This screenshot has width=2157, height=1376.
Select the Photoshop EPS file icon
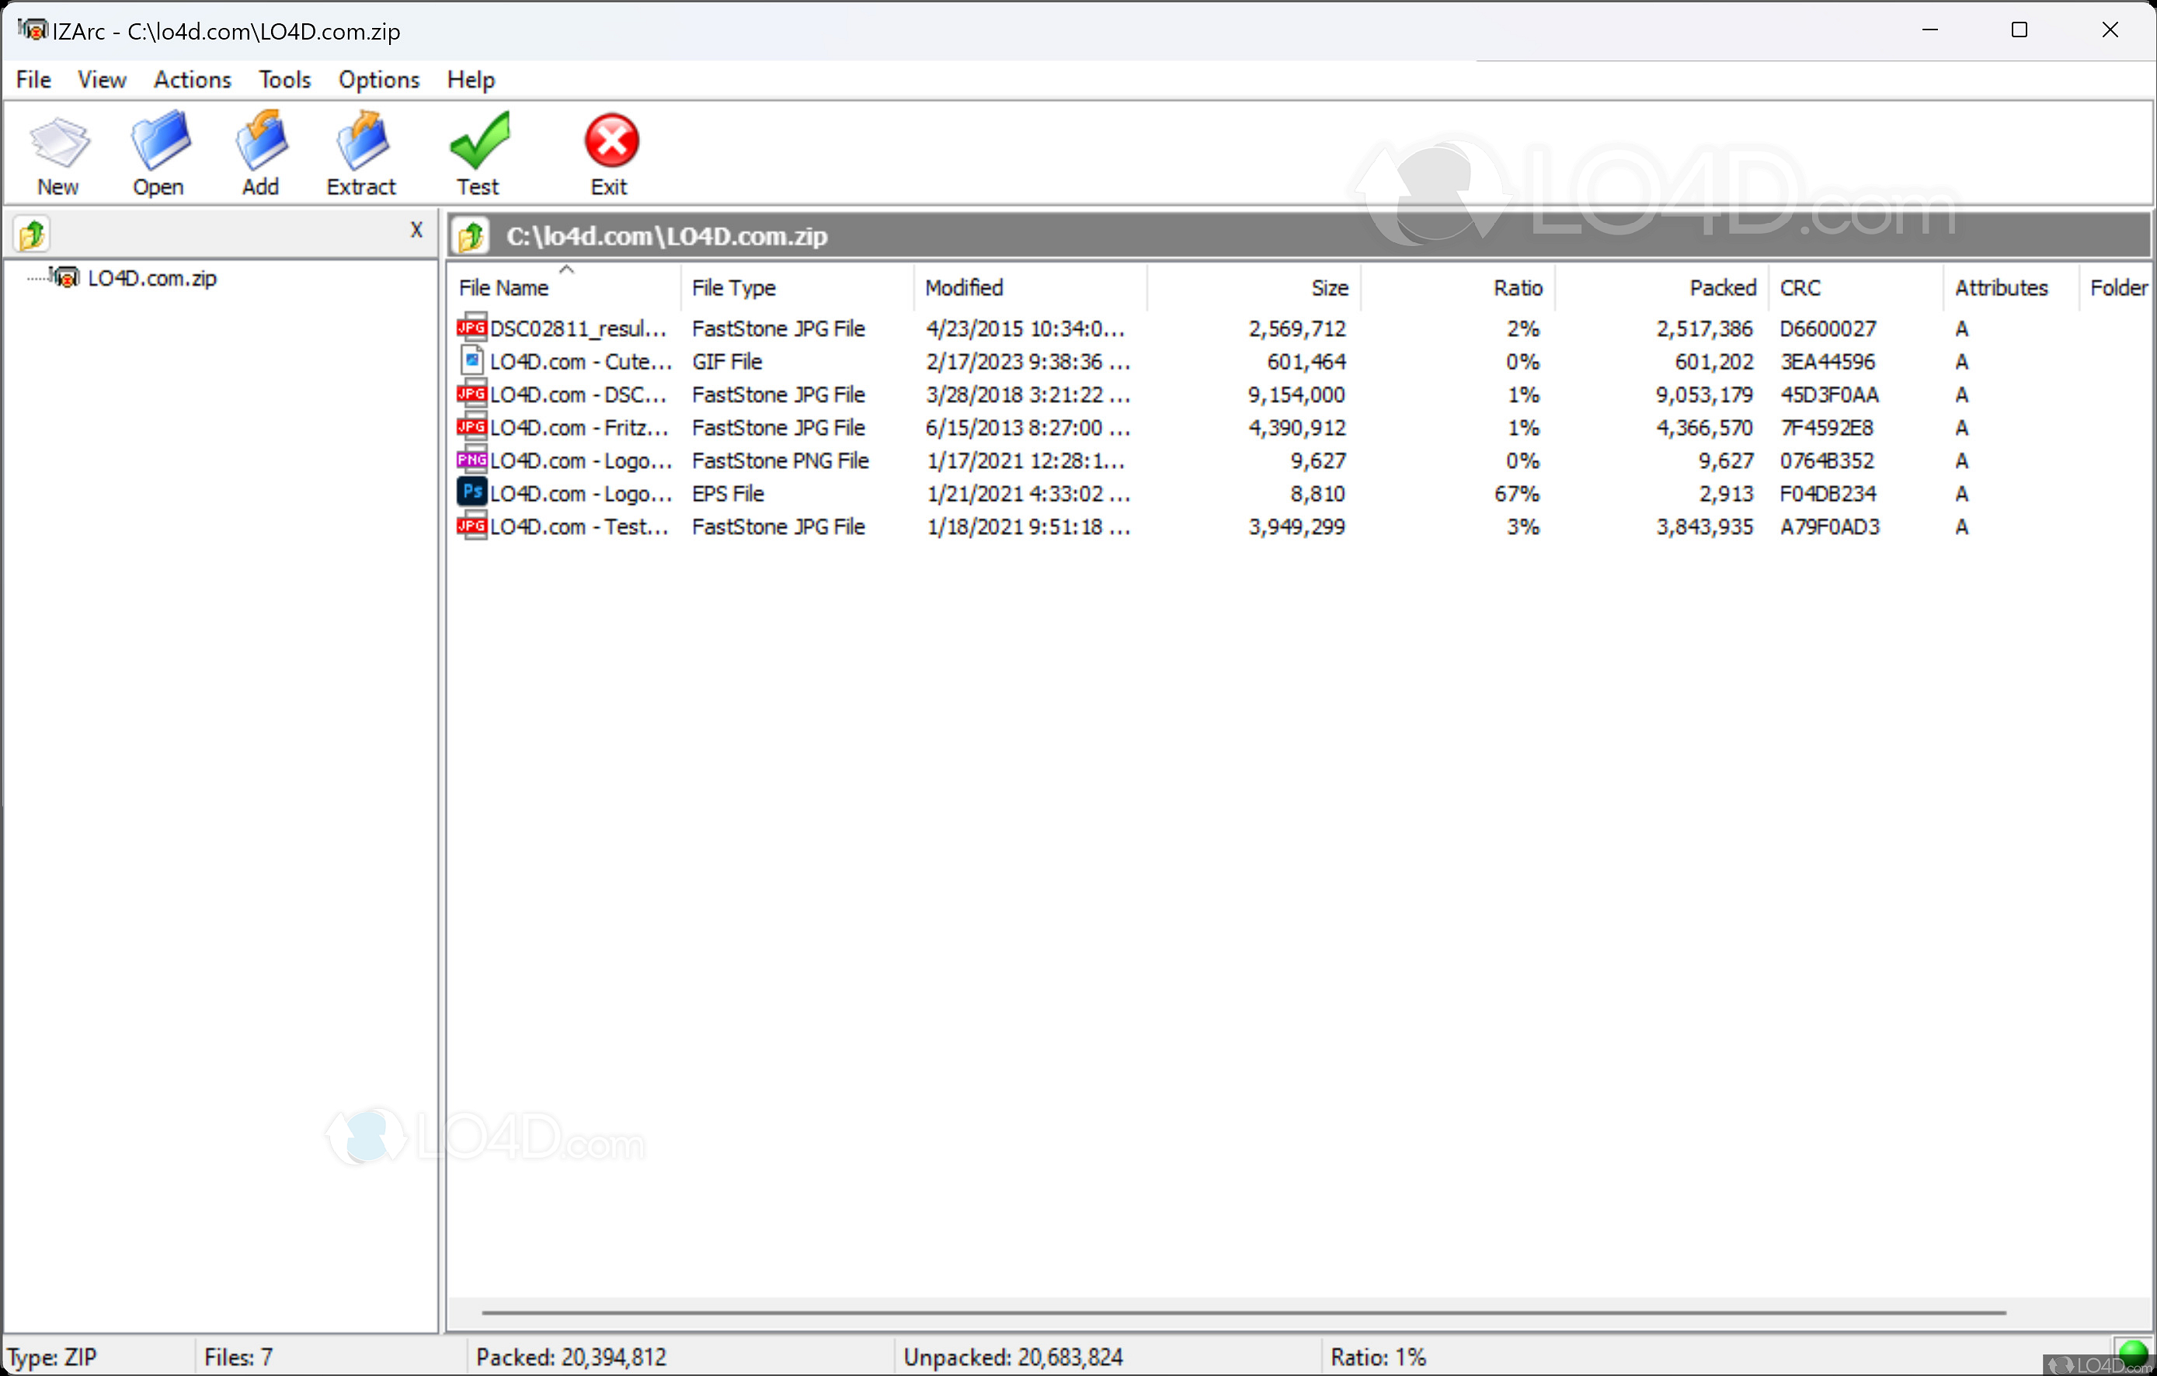(472, 492)
